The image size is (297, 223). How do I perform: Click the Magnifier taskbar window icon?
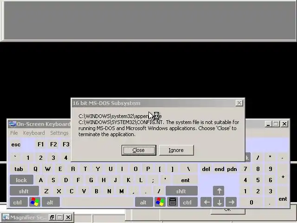click(x=6, y=217)
